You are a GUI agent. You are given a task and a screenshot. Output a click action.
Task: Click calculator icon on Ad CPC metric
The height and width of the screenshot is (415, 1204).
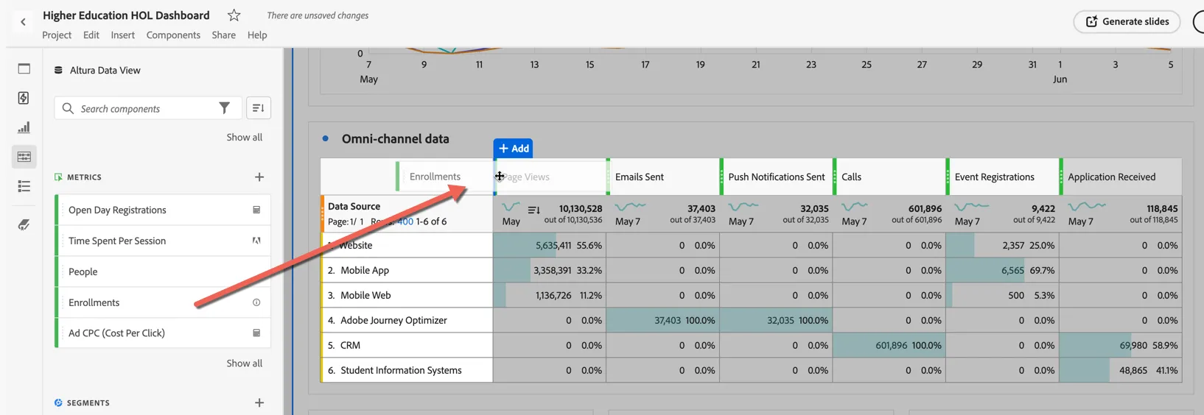click(256, 333)
